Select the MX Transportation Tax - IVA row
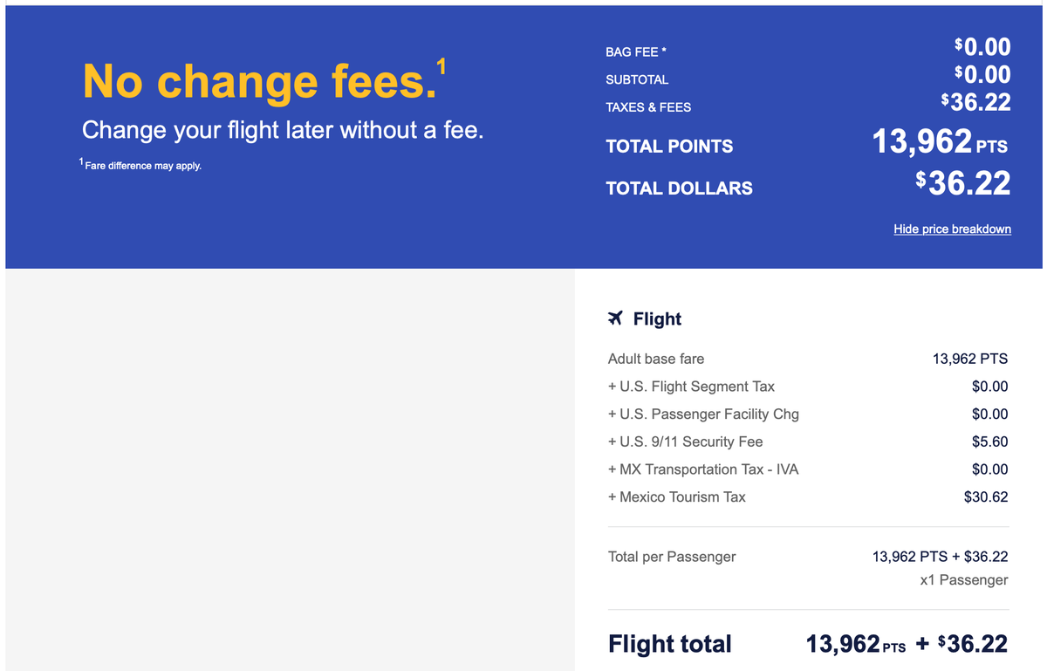Image resolution: width=1047 pixels, height=671 pixels. [702, 469]
